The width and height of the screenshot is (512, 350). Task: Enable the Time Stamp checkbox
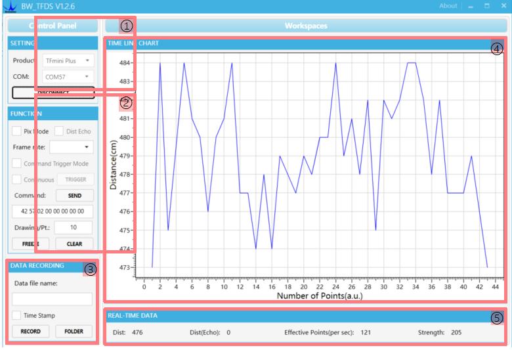pyautogui.click(x=16, y=315)
